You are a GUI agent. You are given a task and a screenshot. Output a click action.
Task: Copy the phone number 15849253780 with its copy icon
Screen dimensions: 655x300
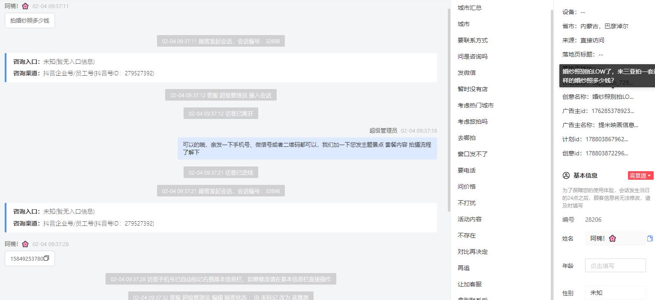point(47,258)
